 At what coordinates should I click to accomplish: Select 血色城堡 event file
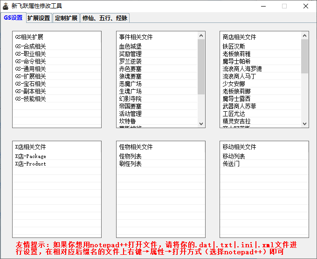pyautogui.click(x=130, y=46)
